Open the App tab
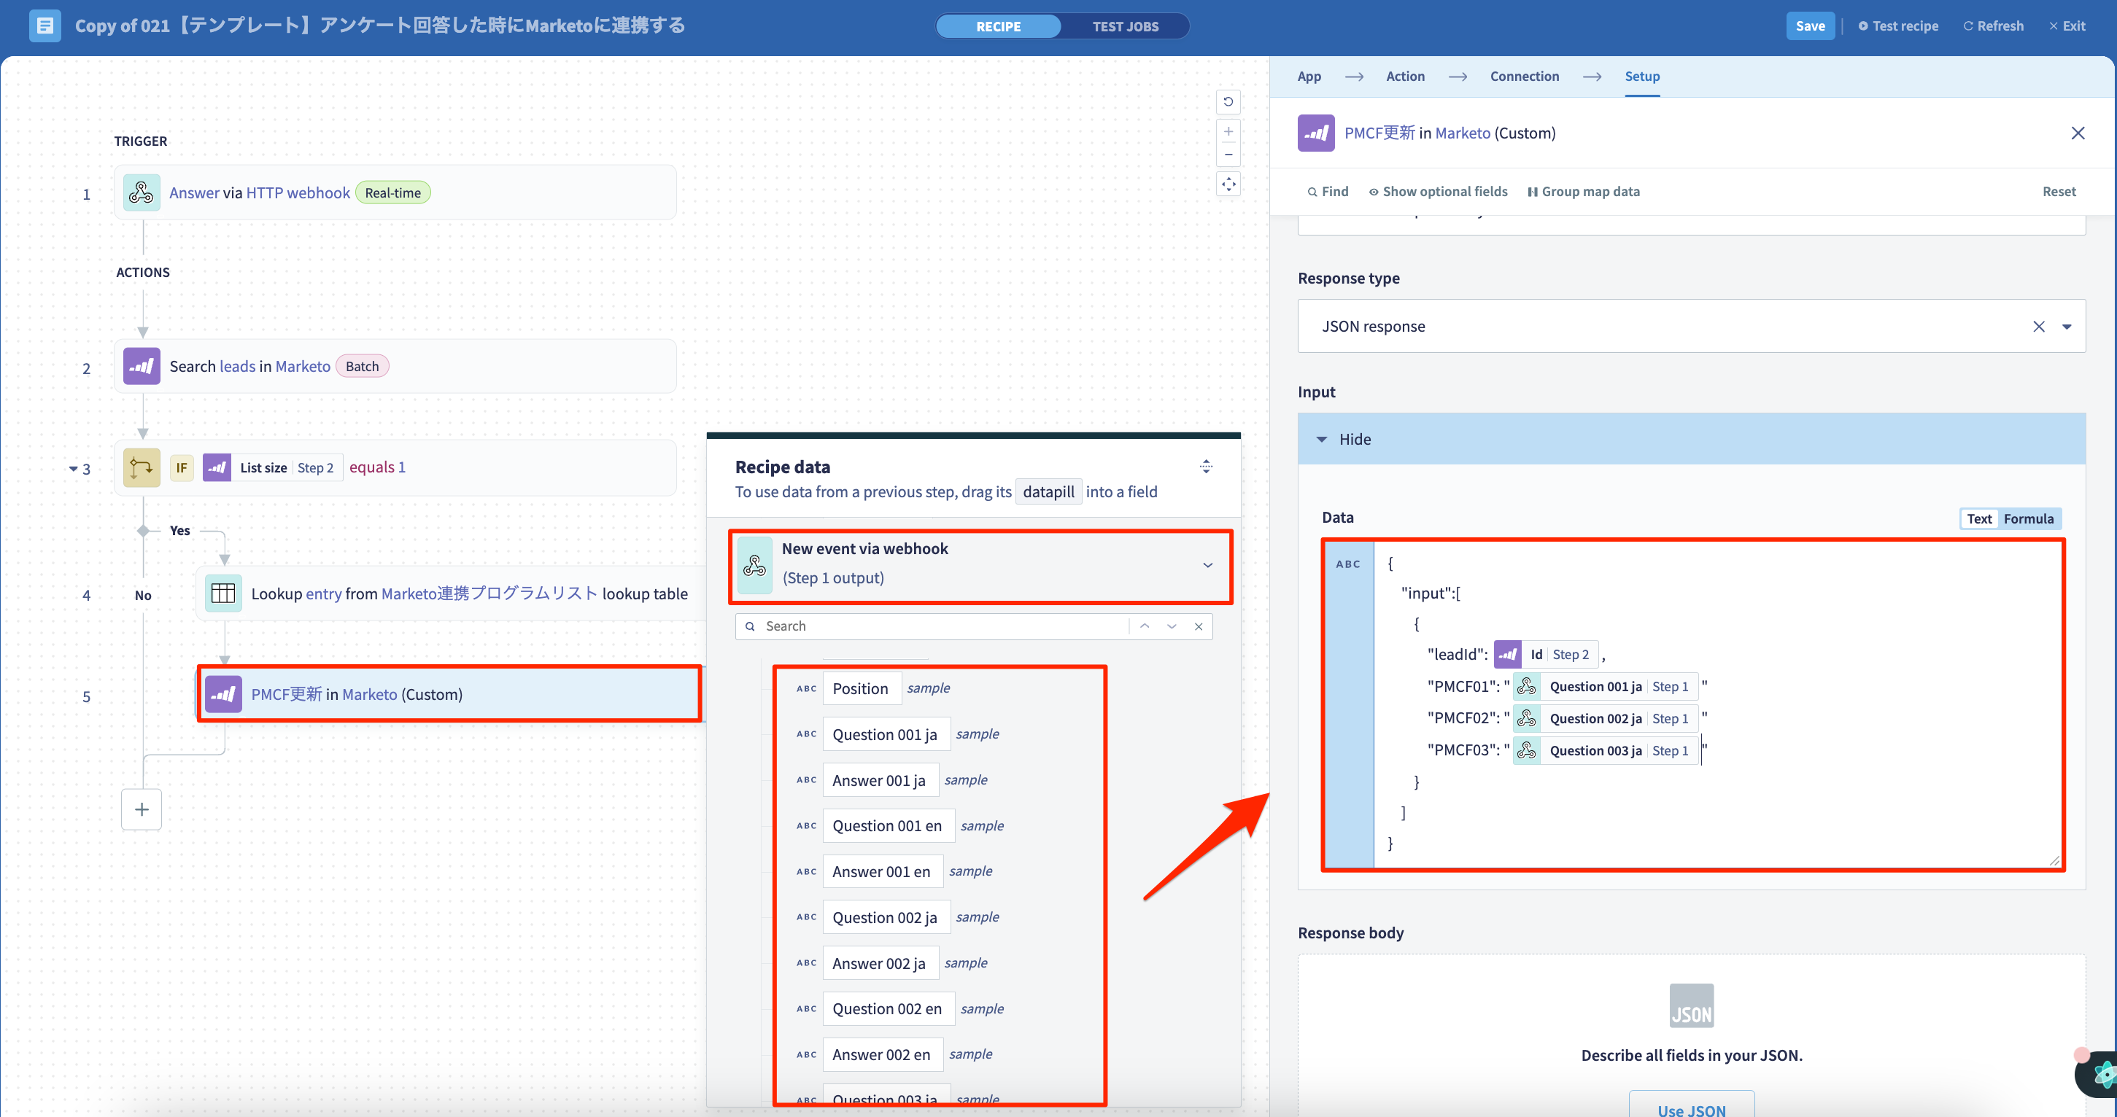 [1309, 77]
